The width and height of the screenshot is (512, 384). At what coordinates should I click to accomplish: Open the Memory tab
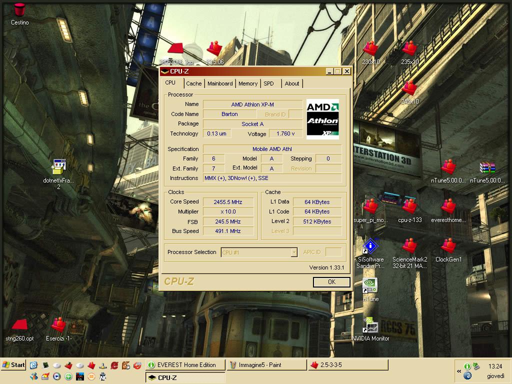point(248,83)
